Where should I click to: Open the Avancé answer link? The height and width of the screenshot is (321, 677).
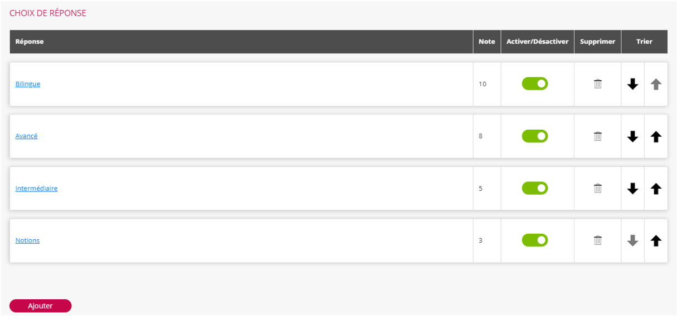(x=26, y=136)
